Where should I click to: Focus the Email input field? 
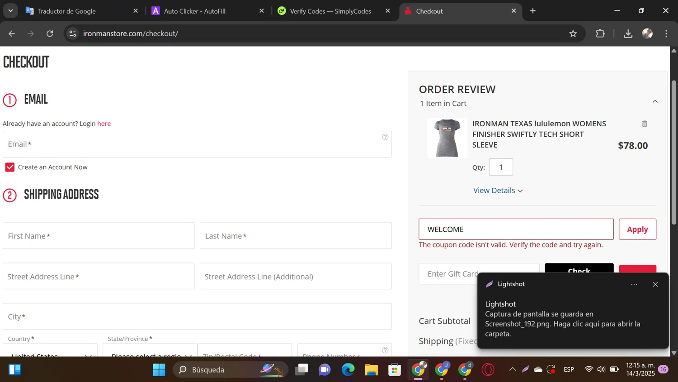pyautogui.click(x=197, y=144)
